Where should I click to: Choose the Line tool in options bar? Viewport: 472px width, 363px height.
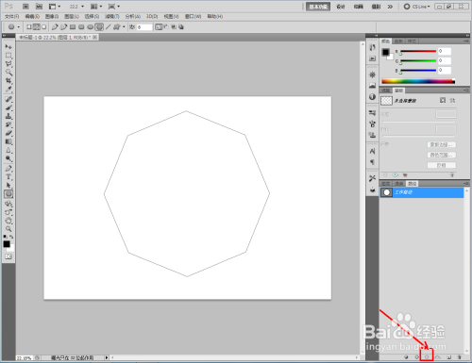[108, 27]
